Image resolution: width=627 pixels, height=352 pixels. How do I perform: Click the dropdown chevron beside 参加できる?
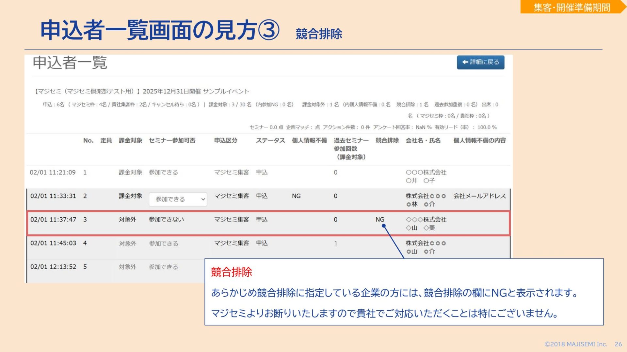coord(203,199)
